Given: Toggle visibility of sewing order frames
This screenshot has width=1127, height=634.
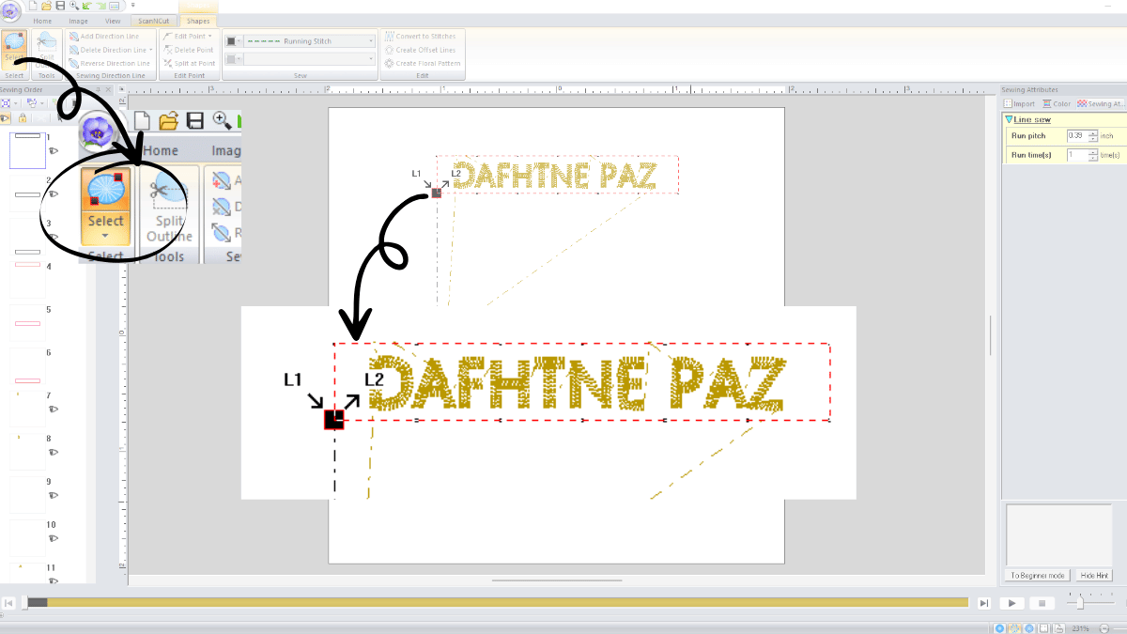Looking at the screenshot, I should (x=6, y=116).
